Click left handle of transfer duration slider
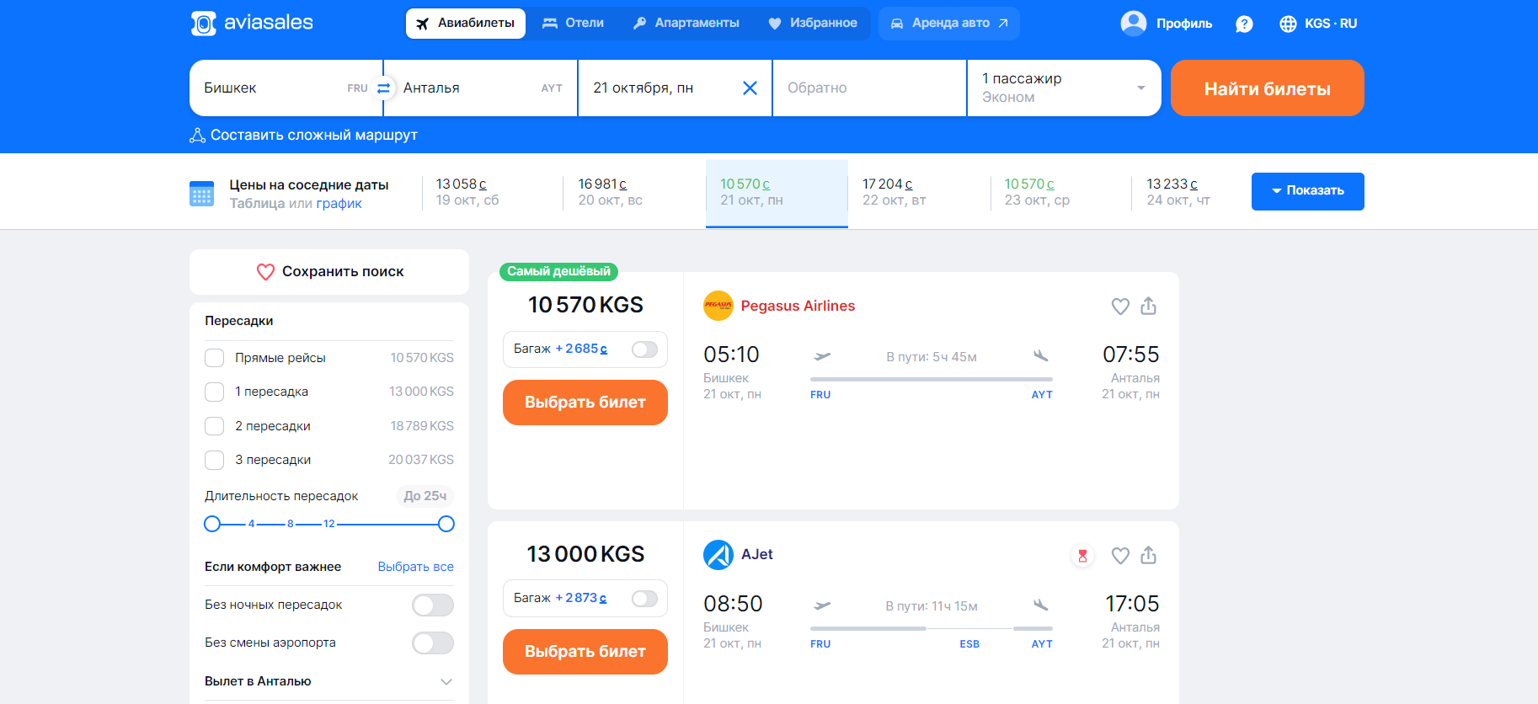The height and width of the screenshot is (704, 1538). (212, 524)
